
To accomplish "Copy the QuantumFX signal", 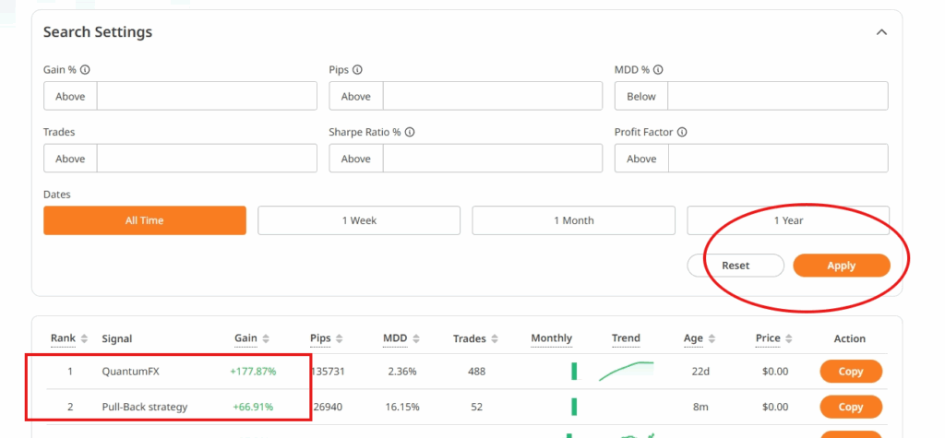I will [851, 372].
